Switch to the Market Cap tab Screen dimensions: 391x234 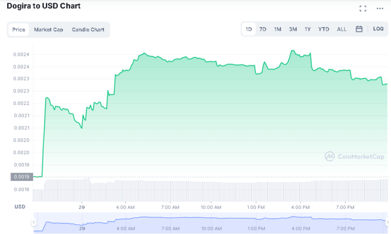click(48, 30)
